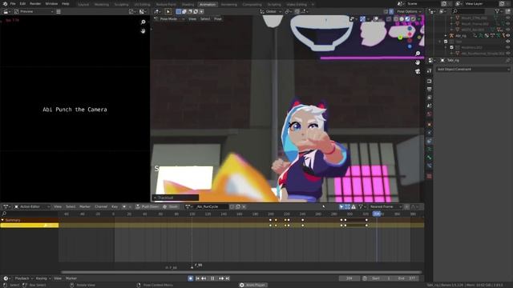
Task: Open the Output properties tab icon
Action: point(430,89)
